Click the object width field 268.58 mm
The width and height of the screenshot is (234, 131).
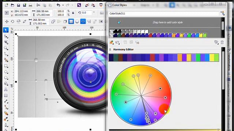[x=44, y=11]
